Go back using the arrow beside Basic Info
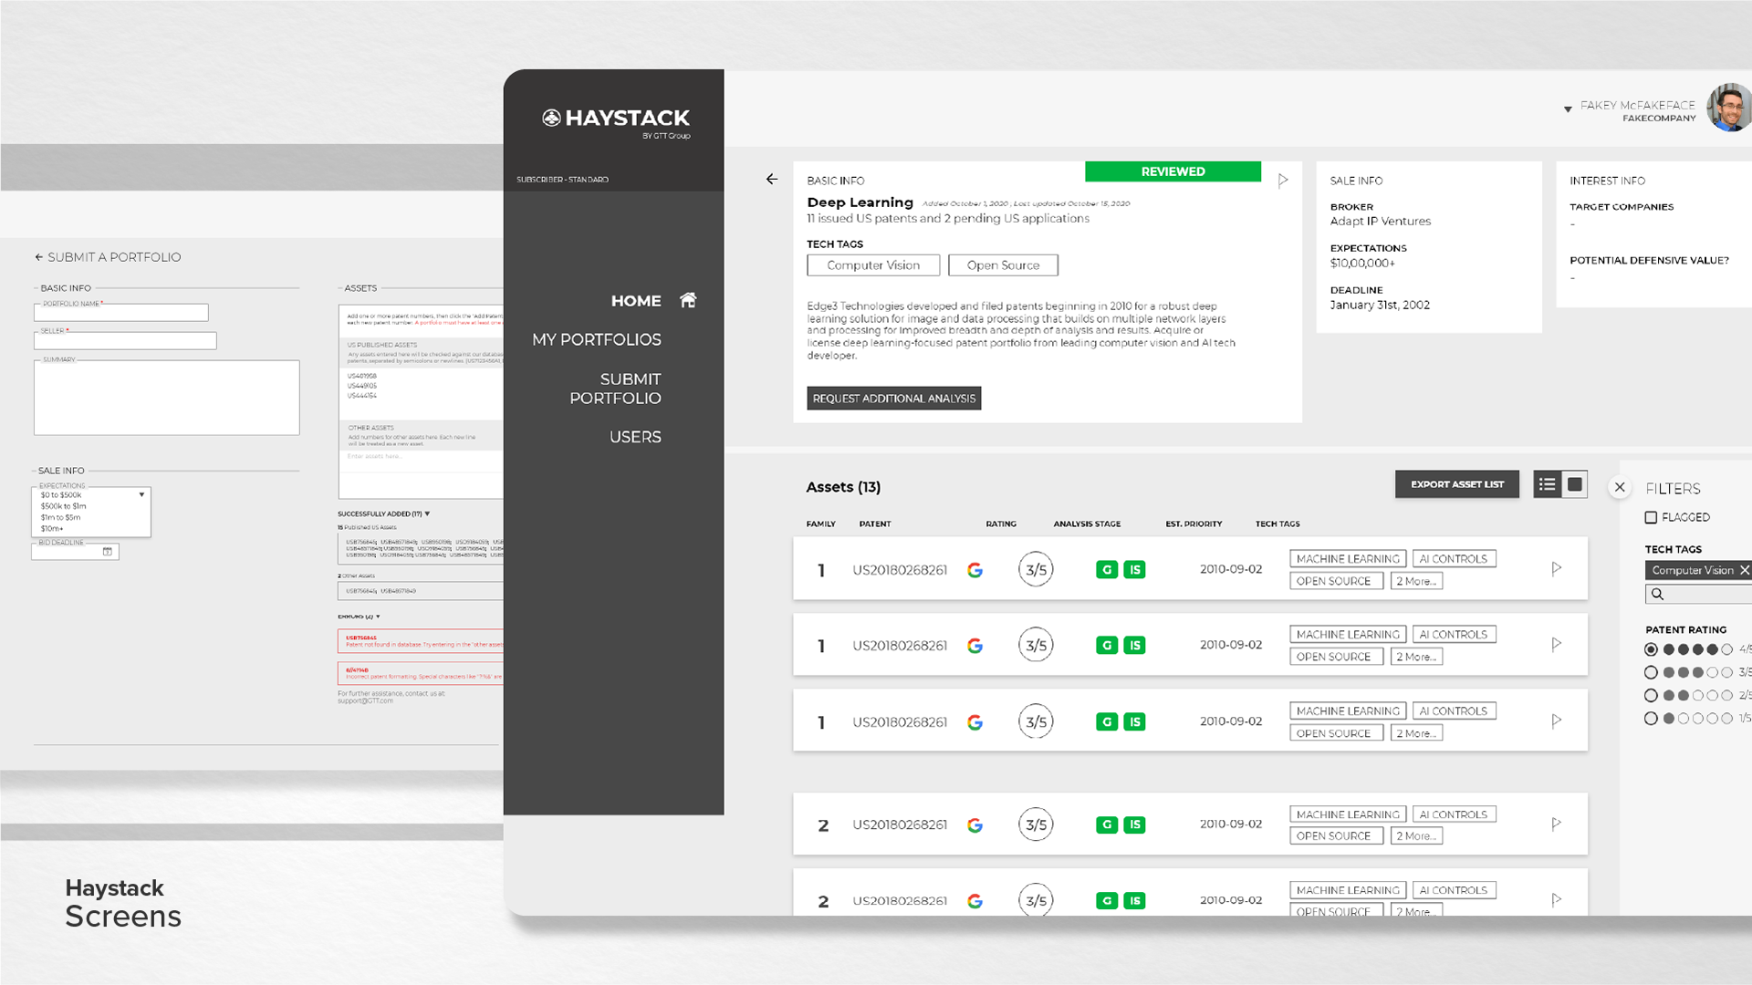 (x=772, y=179)
